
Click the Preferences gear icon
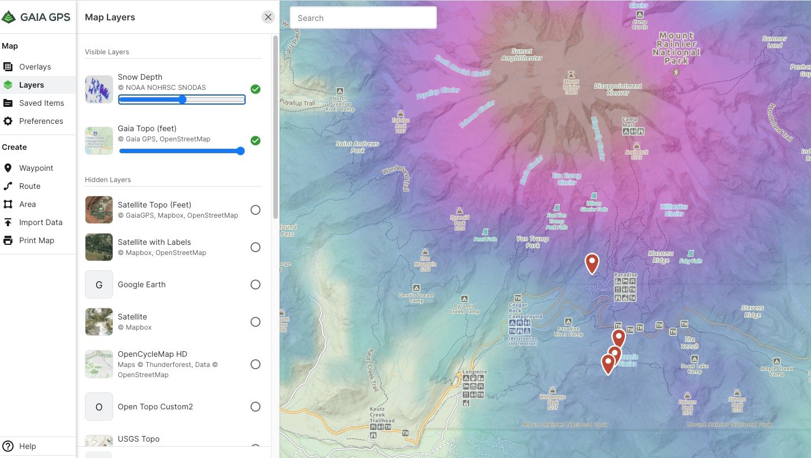(8, 121)
